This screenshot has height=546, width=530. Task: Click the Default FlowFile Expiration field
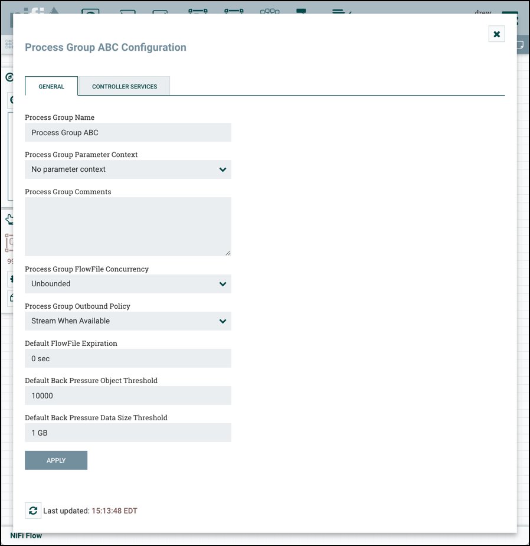pos(128,358)
